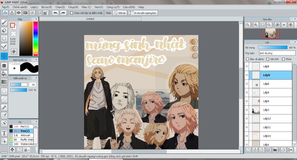Activate the Move tool
The width and height of the screenshot is (297, 160).
(x=4, y=56)
